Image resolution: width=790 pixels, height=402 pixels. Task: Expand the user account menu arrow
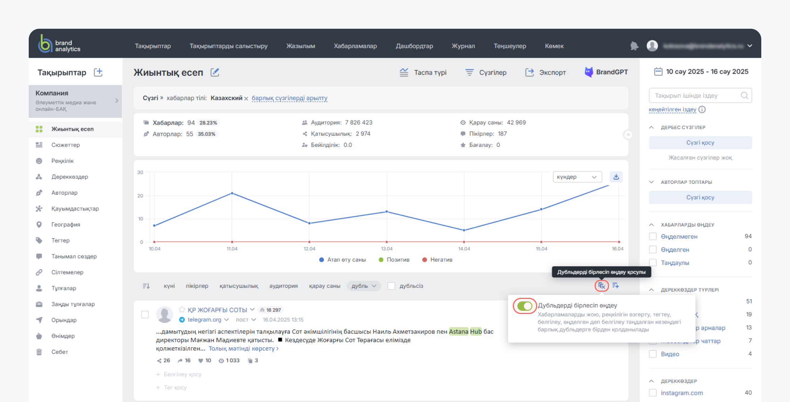point(750,46)
